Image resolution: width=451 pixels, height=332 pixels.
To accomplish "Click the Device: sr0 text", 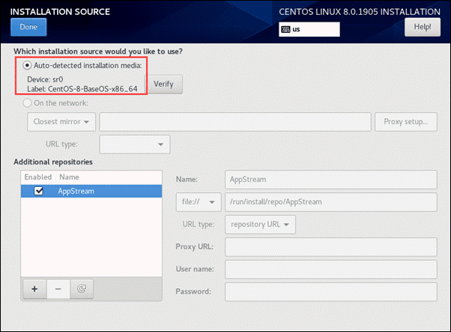I will pyautogui.click(x=45, y=79).
